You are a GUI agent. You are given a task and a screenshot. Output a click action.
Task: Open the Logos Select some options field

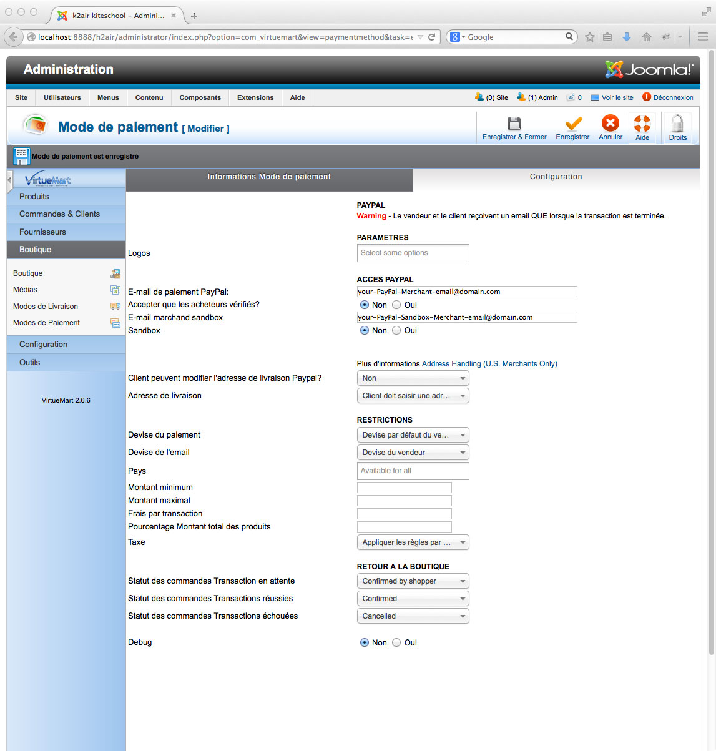click(x=413, y=253)
